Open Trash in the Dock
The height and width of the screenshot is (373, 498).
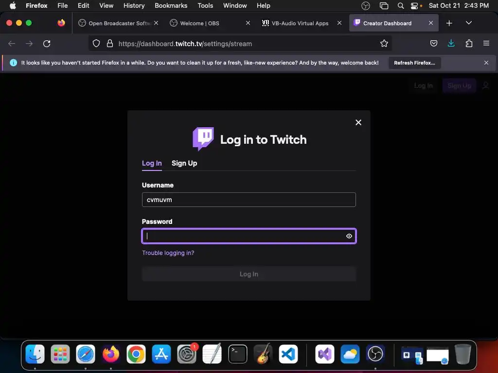point(463,354)
